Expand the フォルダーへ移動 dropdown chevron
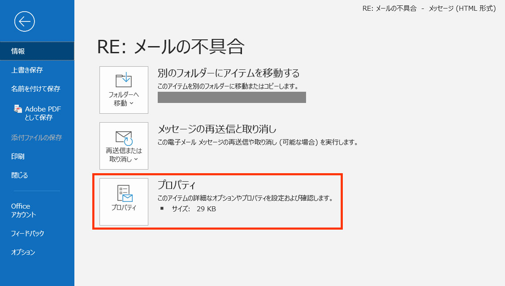505x286 pixels. coord(131,103)
